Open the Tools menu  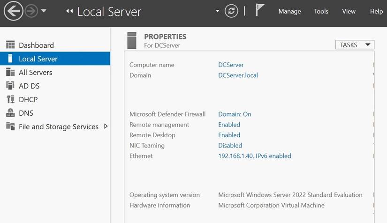tap(321, 11)
